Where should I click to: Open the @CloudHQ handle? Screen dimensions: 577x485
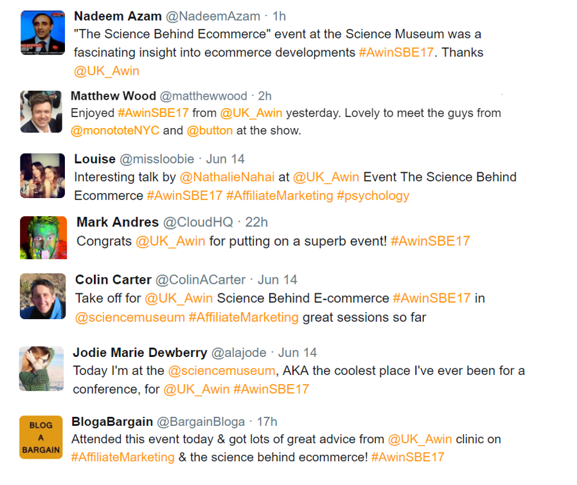click(198, 223)
